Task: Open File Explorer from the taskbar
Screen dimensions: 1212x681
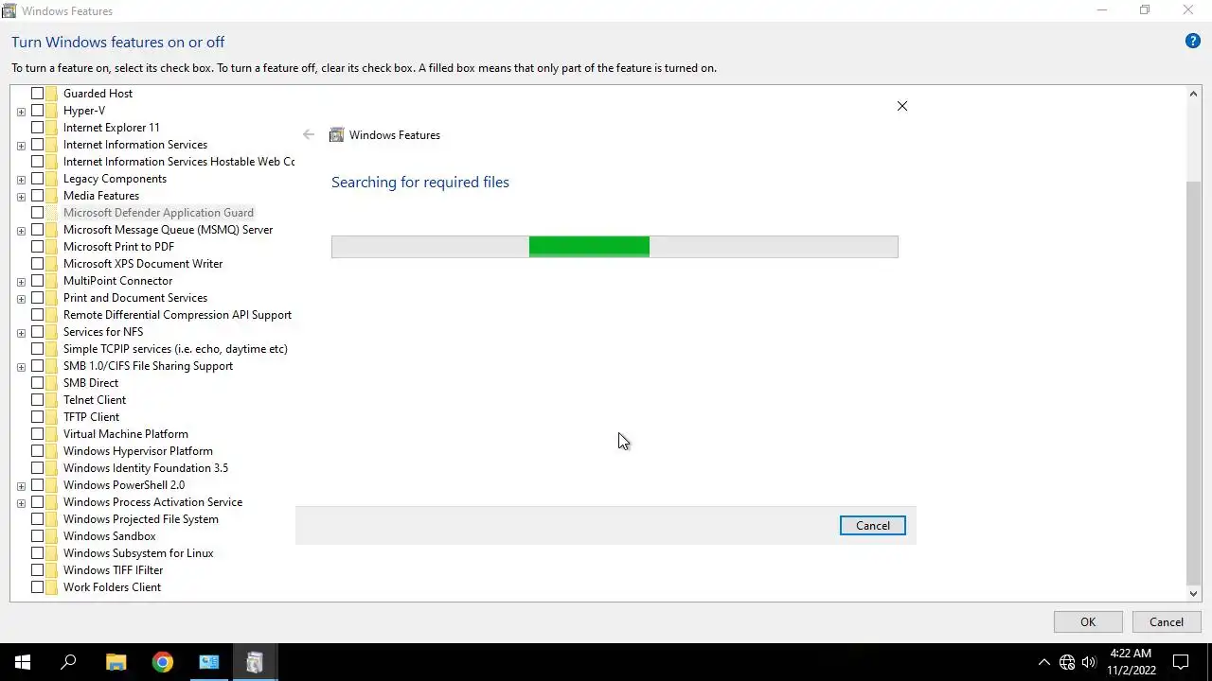Action: pos(116,662)
